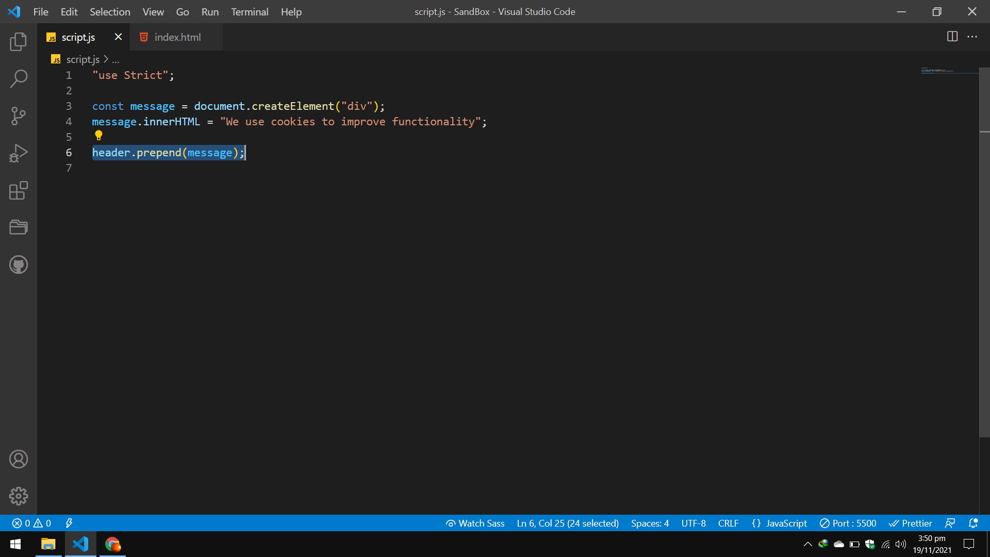Open the Edit menu

pos(69,12)
